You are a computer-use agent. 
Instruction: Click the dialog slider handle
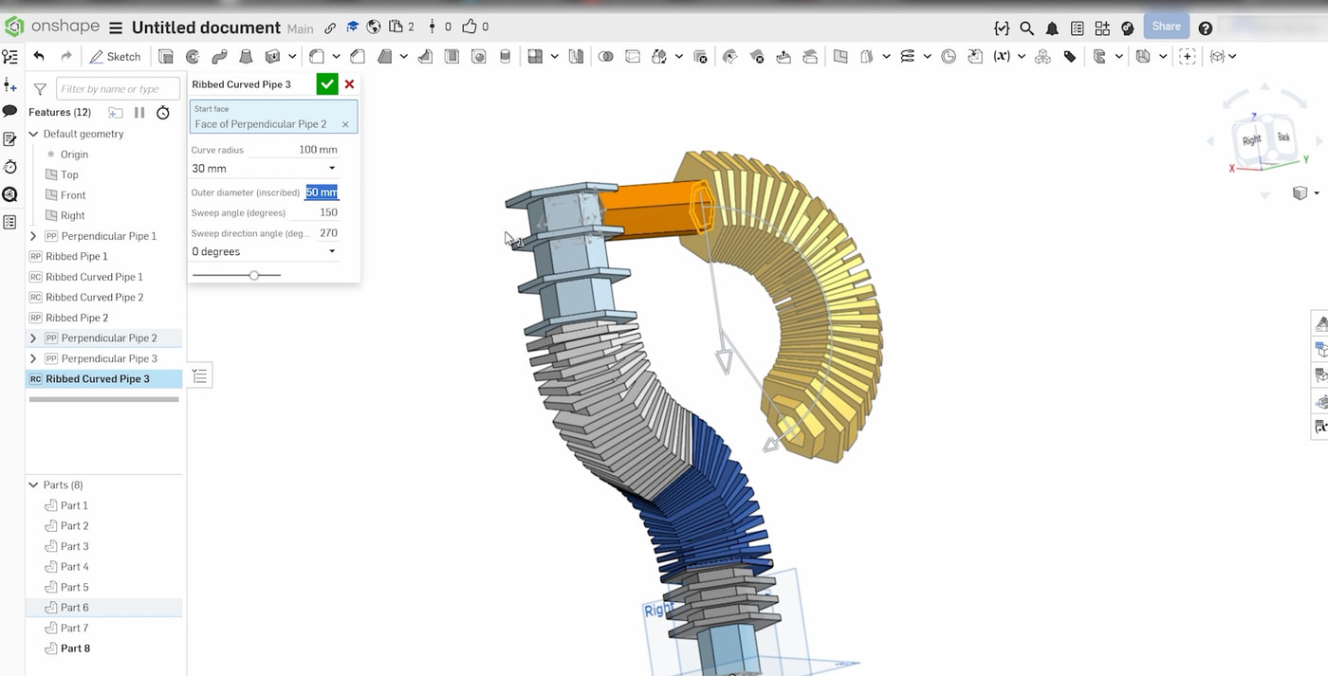pyautogui.click(x=253, y=275)
